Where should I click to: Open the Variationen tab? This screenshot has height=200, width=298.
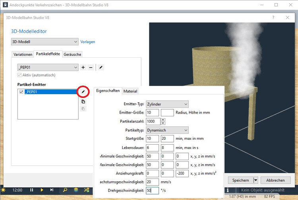(x=22, y=54)
